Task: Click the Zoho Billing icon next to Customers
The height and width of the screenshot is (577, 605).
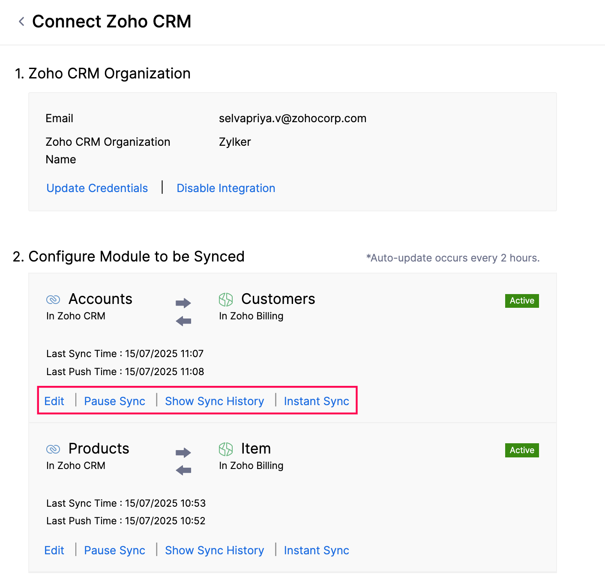Action: 226,299
